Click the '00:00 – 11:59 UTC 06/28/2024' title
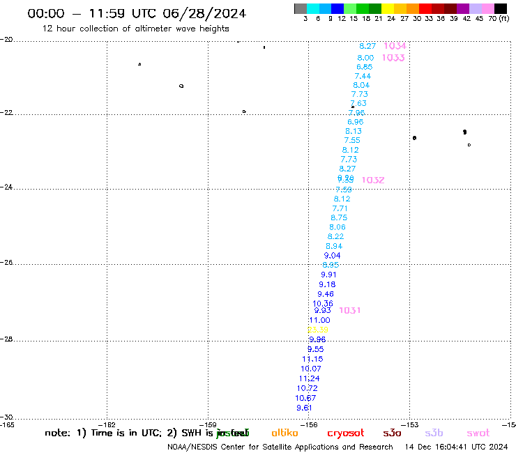This screenshot has width=516, height=453. (137, 13)
